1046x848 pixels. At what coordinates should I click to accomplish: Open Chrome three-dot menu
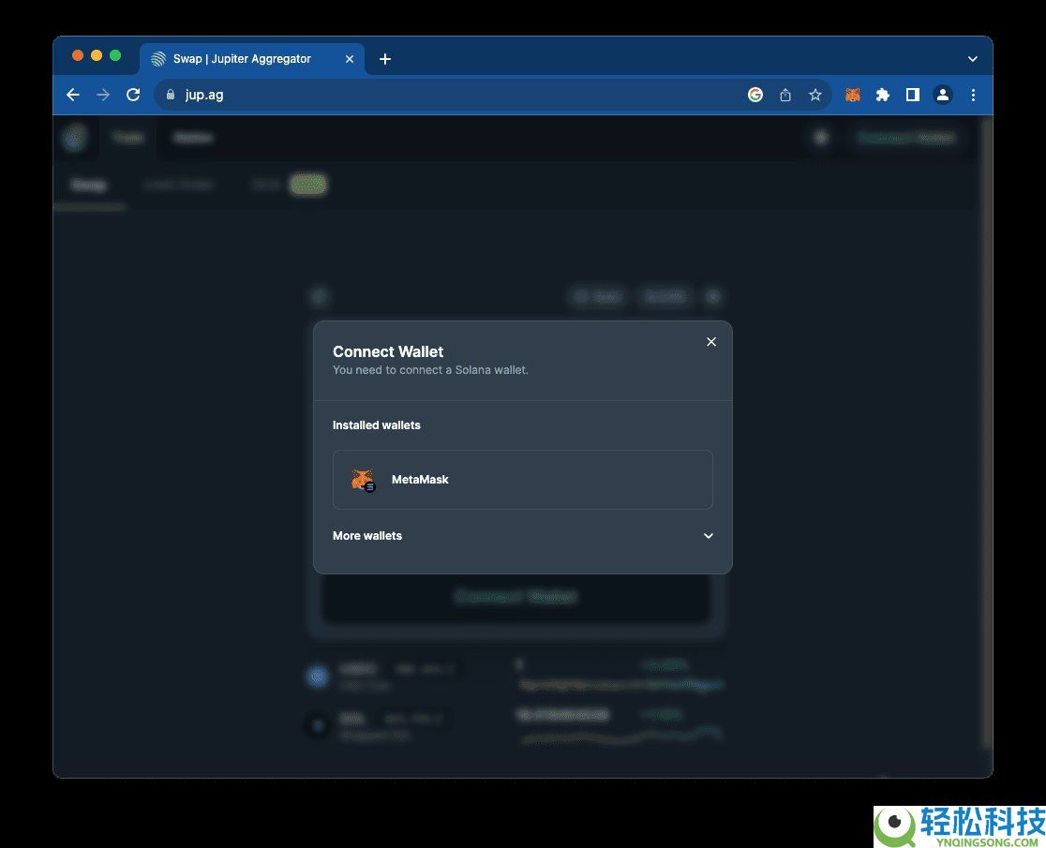(973, 95)
